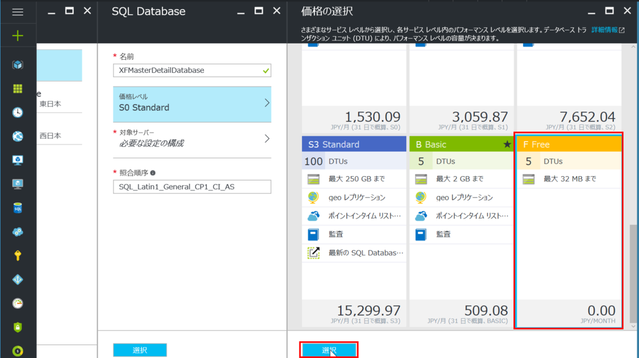Click the star icon on B Basic header
This screenshot has width=639, height=358.
point(507,144)
